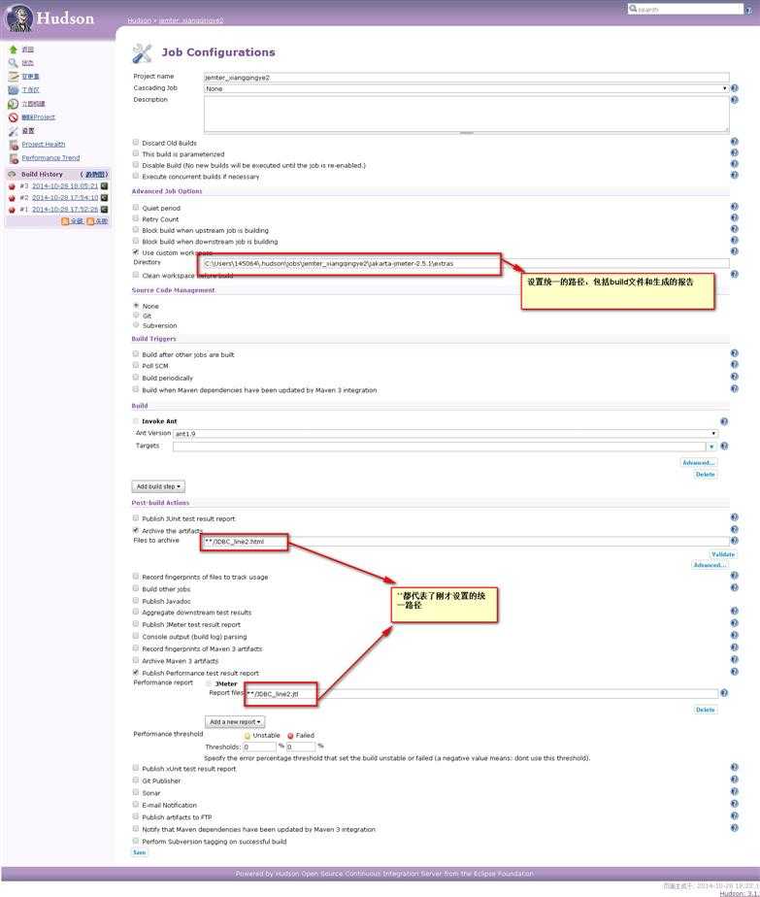
Task: Open help for the Cascading Job field
Action: pos(735,88)
